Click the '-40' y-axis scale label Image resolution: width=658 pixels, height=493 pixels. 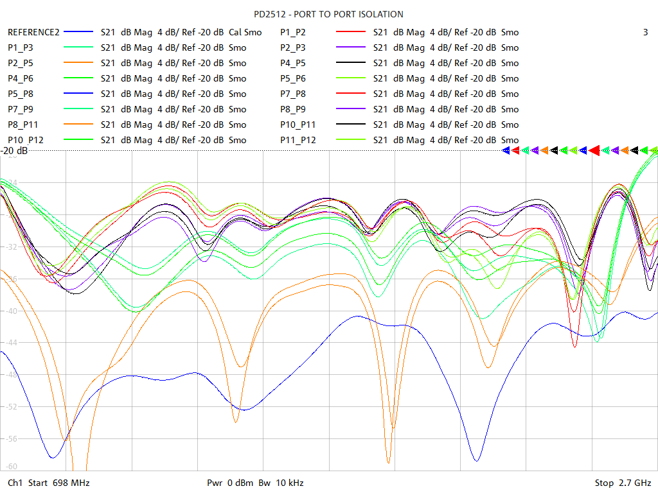point(12,311)
